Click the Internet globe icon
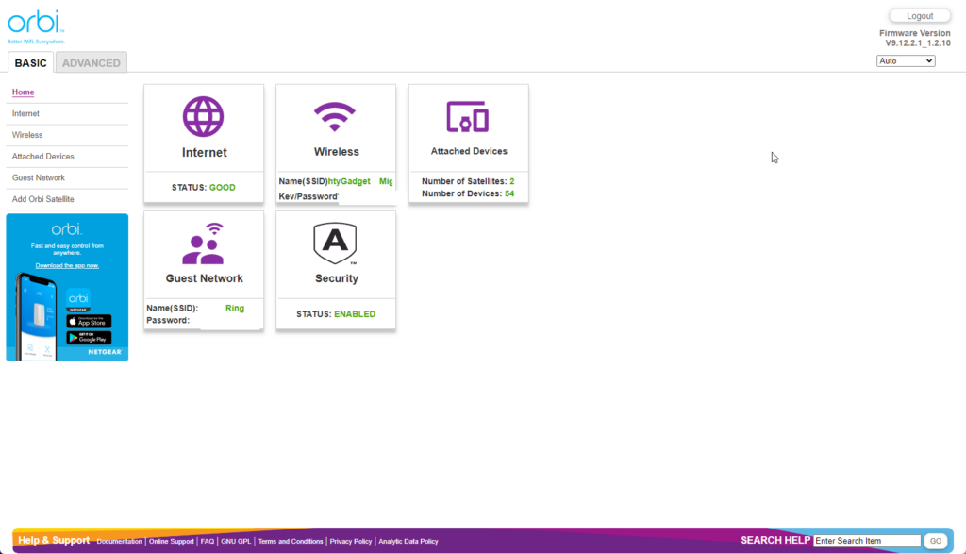 (204, 117)
